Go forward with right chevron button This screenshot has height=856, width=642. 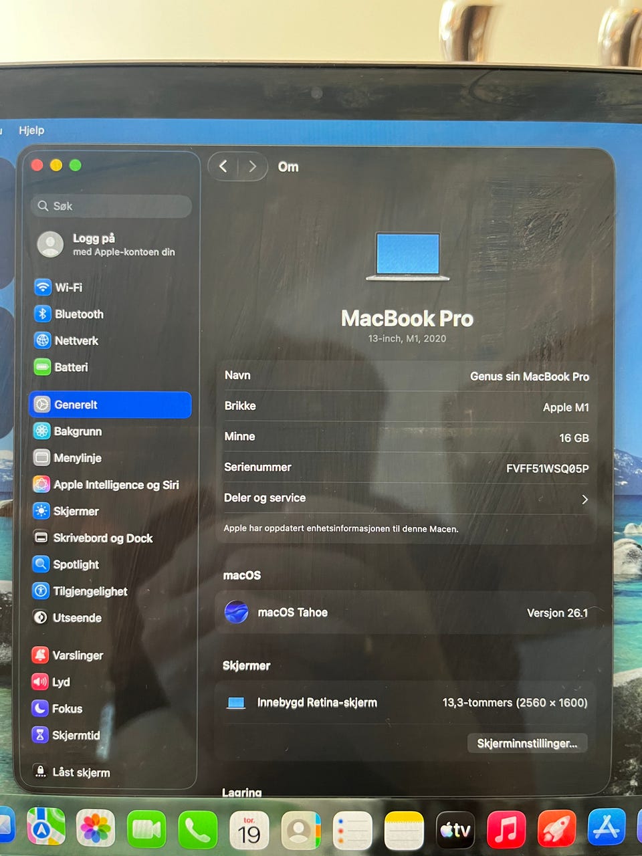click(252, 167)
